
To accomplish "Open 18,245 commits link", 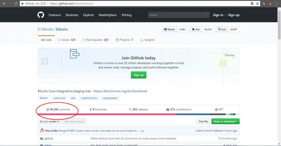I will tap(58, 109).
